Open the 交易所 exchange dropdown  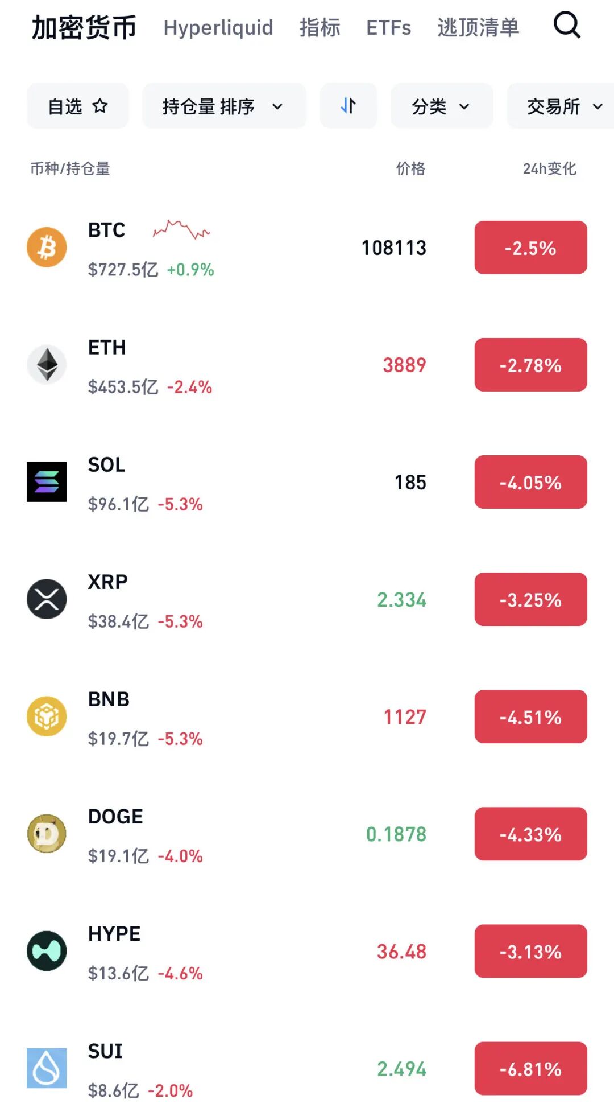(x=563, y=106)
